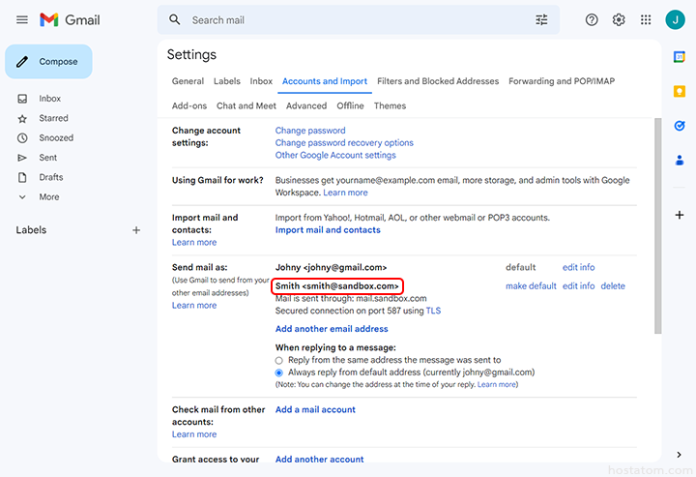
Task: Open the Google apps grid
Action: coord(646,19)
